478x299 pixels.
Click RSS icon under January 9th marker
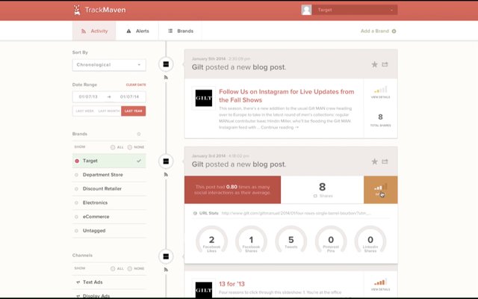[x=166, y=78]
